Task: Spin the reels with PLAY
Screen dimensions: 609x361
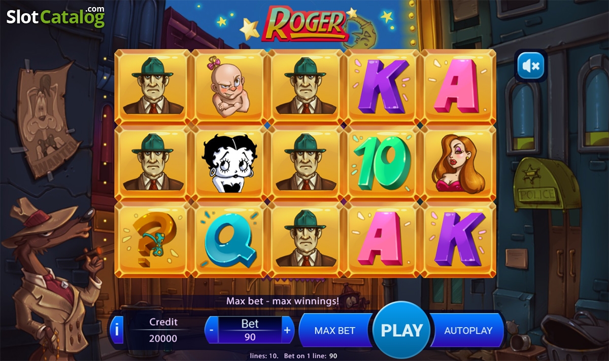Action: [x=402, y=331]
